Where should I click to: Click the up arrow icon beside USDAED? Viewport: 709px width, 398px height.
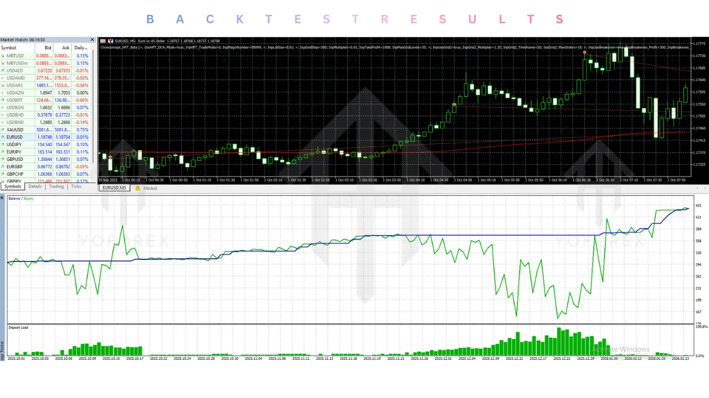(3, 71)
